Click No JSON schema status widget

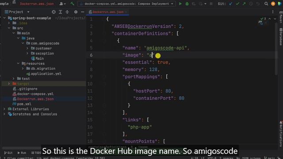point(249,158)
